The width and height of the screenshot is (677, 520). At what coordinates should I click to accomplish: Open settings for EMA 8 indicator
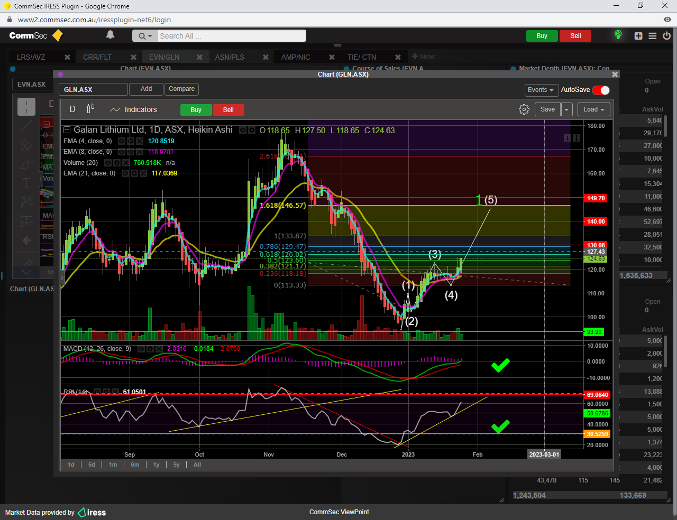click(130, 152)
